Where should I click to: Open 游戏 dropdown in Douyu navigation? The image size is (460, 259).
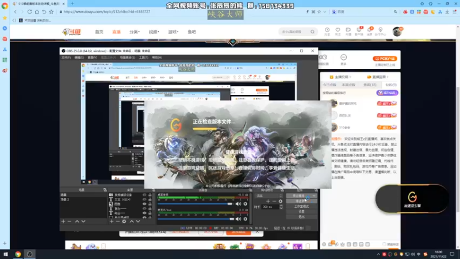tap(173, 32)
